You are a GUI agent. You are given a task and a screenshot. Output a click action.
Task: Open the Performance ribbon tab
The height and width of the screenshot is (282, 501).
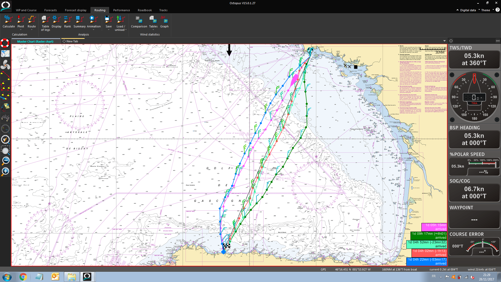pyautogui.click(x=121, y=10)
